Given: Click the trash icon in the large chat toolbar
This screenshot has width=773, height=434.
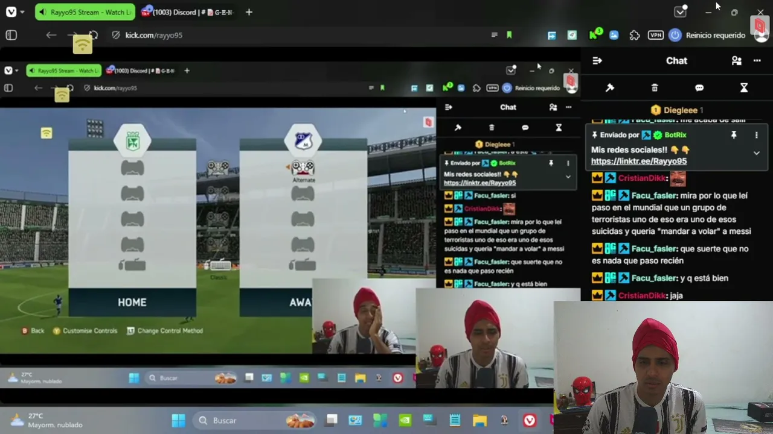Looking at the screenshot, I should point(655,87).
